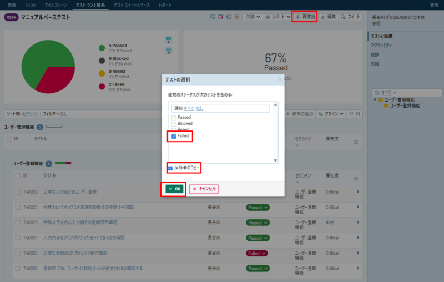Download the chart data as CSV
This screenshot has width=444, height=282.
point(169,51)
